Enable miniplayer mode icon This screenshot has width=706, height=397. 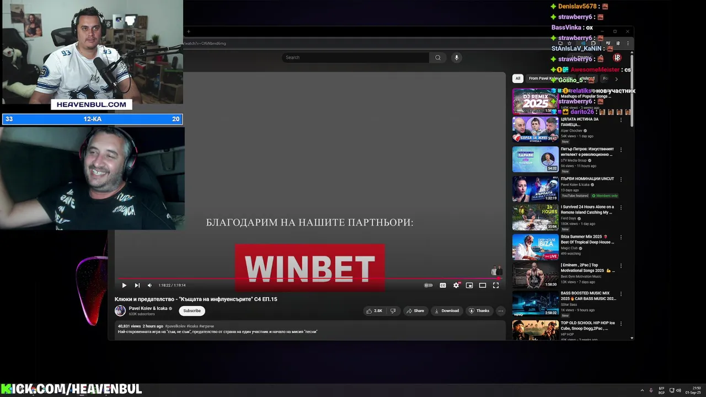(x=469, y=285)
